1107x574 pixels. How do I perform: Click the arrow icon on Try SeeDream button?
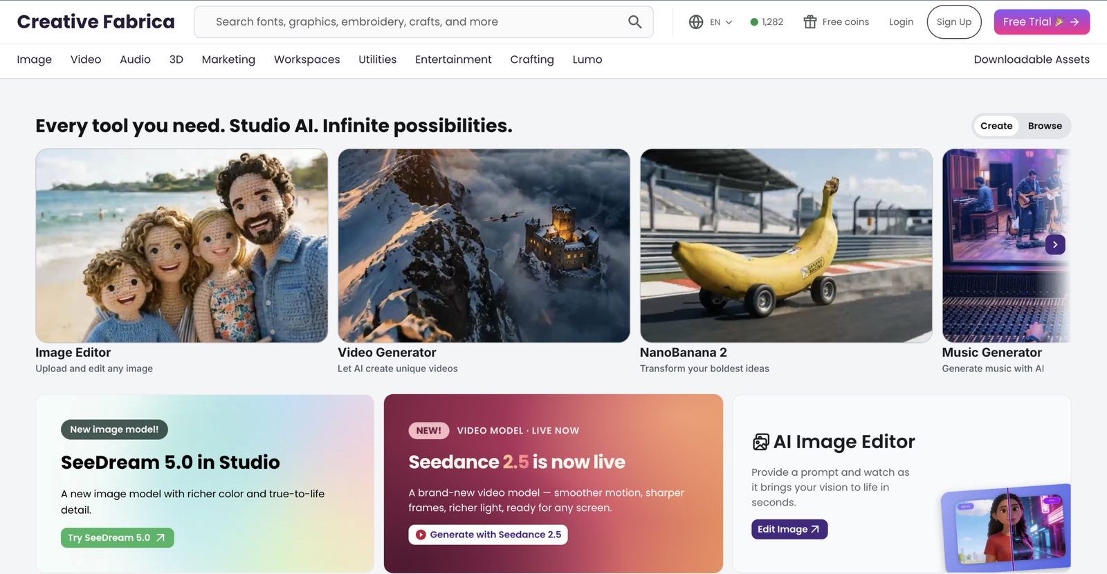[161, 538]
